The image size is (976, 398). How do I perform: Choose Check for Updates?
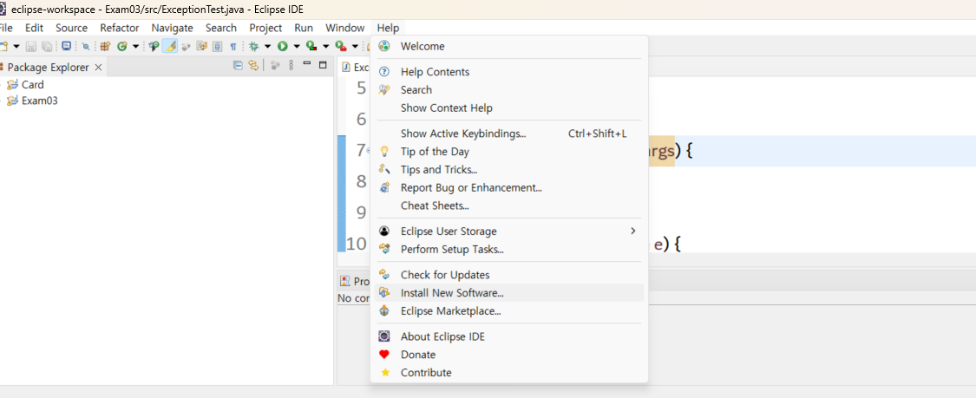tap(509, 275)
